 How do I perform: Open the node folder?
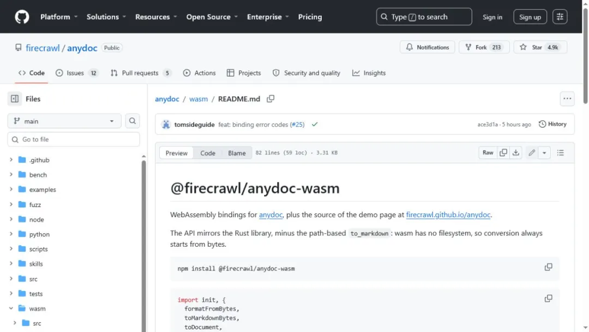pyautogui.click(x=37, y=220)
